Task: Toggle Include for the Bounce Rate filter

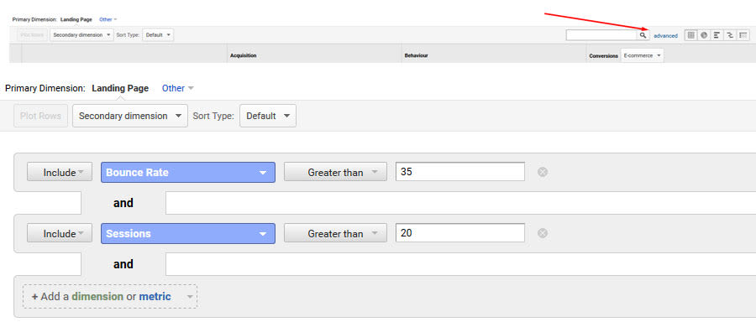Action: [60, 172]
